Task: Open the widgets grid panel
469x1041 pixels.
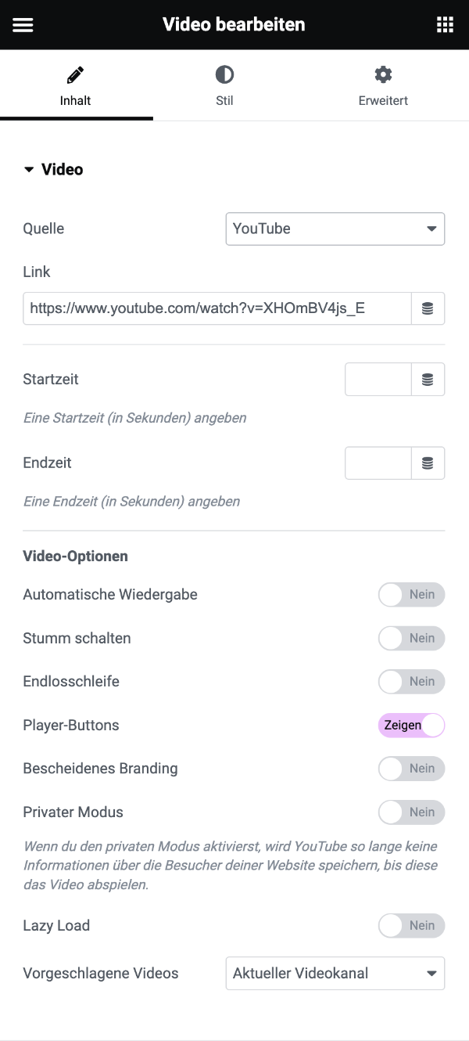Action: (x=445, y=24)
